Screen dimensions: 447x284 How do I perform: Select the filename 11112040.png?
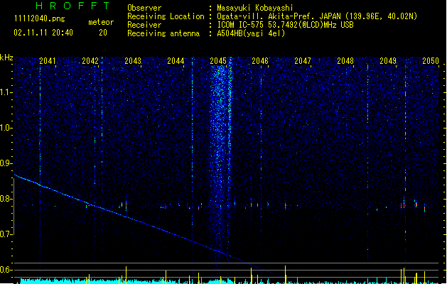coord(39,19)
